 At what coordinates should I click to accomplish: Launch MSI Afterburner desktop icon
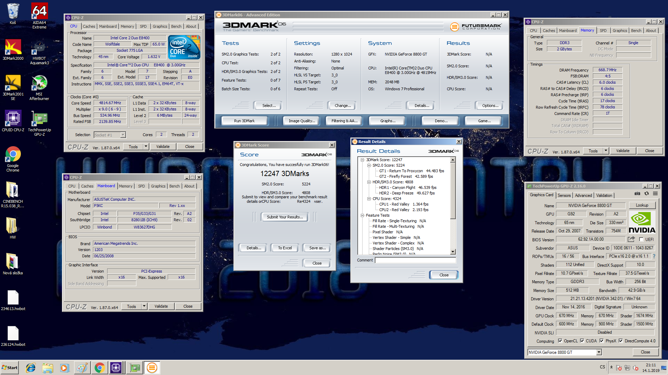click(39, 88)
